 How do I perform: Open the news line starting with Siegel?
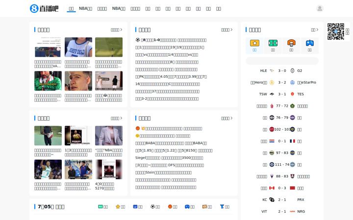[x=169, y=157]
